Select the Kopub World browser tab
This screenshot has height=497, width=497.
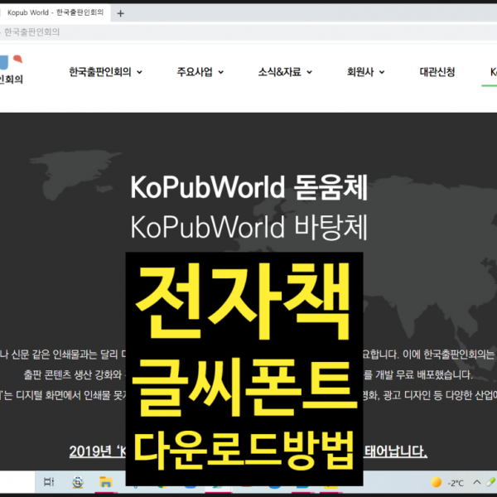click(x=55, y=12)
